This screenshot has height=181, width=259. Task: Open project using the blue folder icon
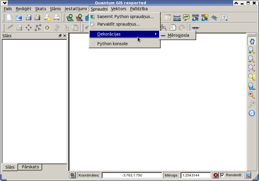tap(19, 17)
